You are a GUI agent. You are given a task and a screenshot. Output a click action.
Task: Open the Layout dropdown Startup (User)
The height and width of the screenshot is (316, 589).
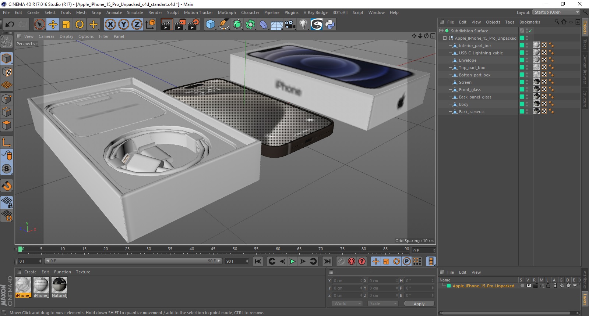pyautogui.click(x=557, y=12)
